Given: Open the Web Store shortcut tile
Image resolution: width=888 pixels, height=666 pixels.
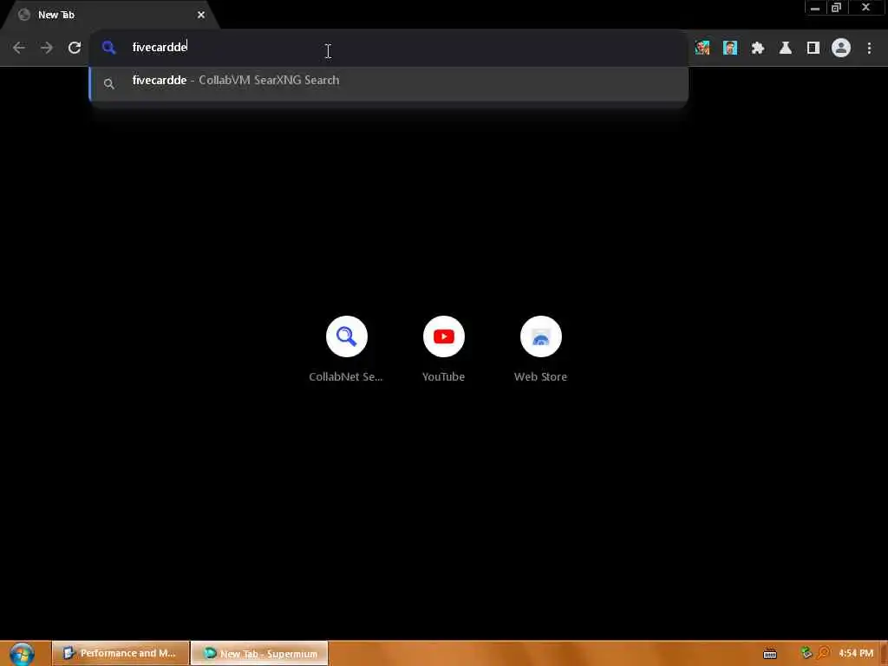Looking at the screenshot, I should tap(540, 349).
